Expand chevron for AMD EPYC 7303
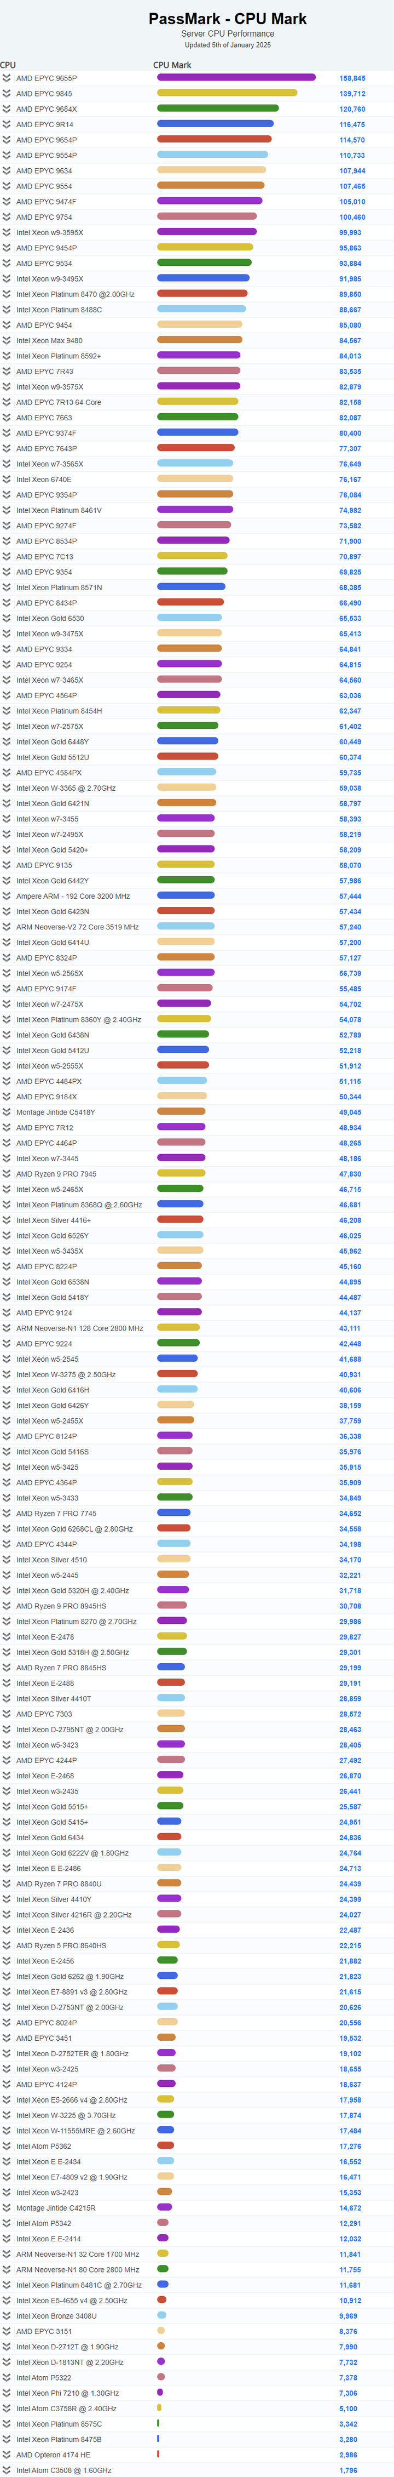The image size is (394, 2477). [x=7, y=1715]
